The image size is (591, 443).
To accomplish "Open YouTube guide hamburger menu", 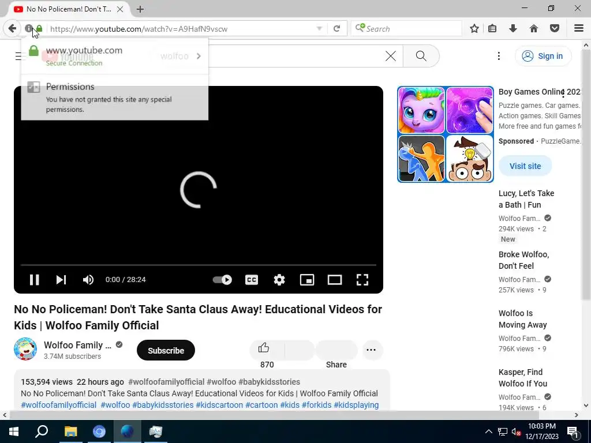I will coord(18,56).
